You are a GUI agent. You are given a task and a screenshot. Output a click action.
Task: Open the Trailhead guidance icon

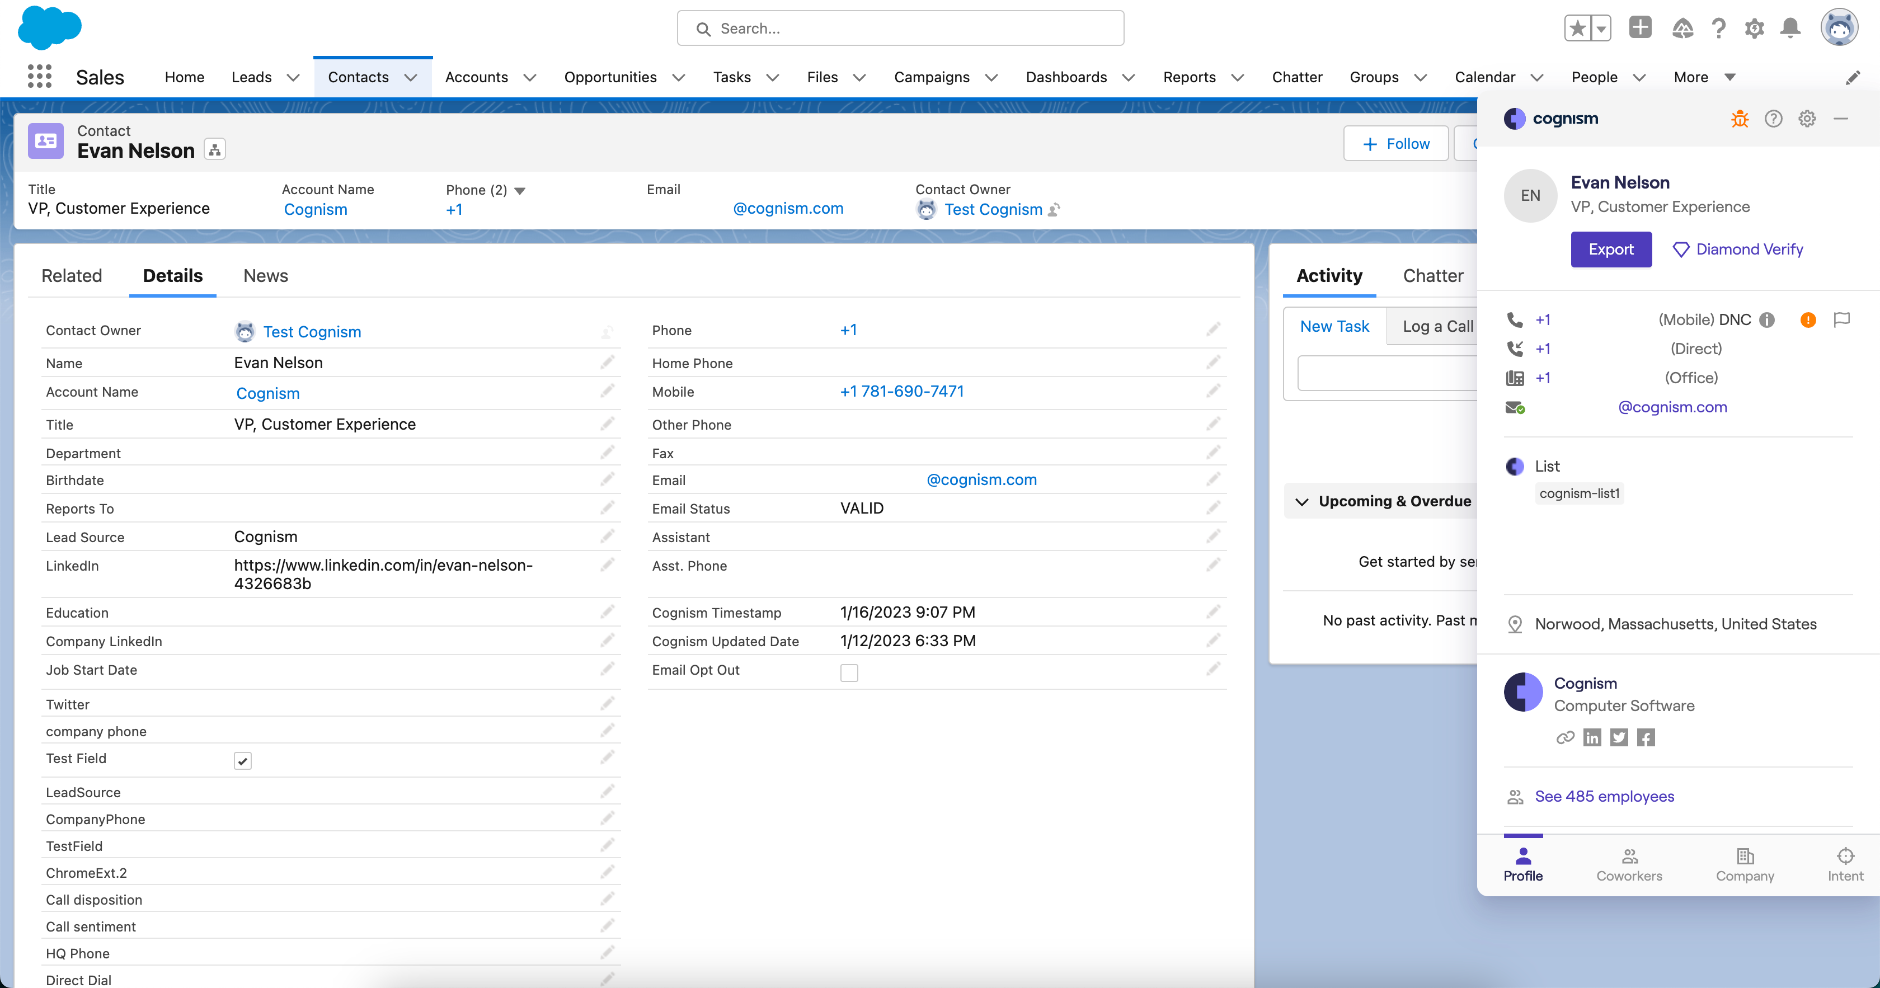[1682, 29]
